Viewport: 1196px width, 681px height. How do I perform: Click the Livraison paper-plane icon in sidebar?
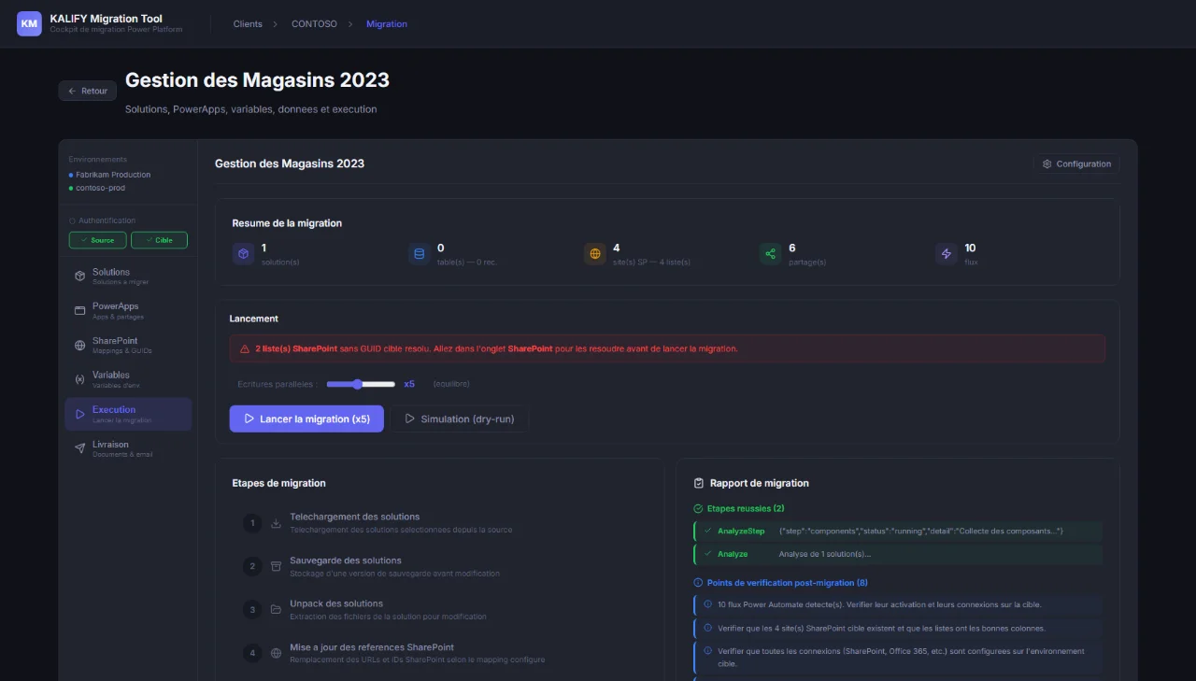point(79,448)
